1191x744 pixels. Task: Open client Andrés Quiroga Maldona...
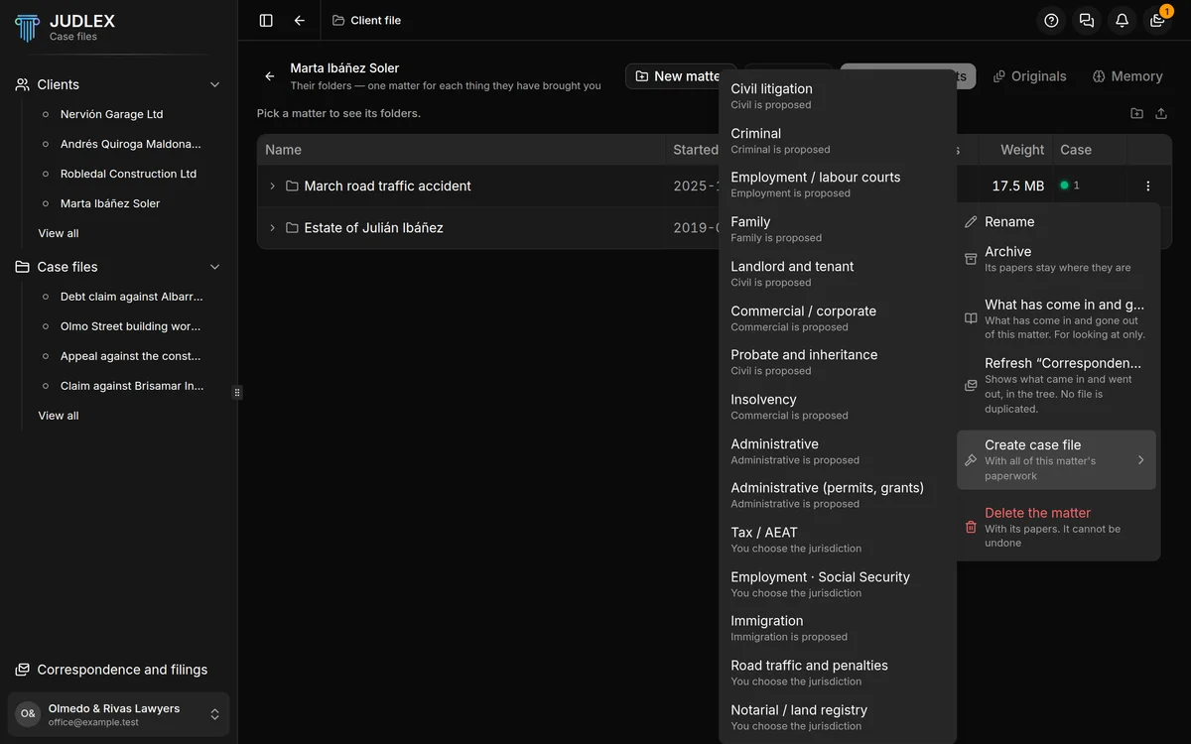pyautogui.click(x=130, y=144)
